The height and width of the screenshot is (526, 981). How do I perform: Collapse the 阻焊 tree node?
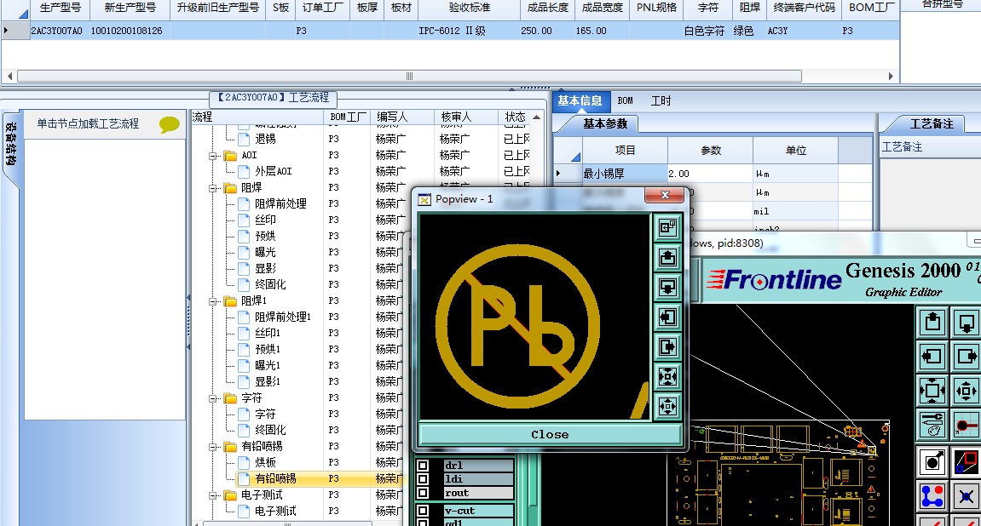pos(213,188)
